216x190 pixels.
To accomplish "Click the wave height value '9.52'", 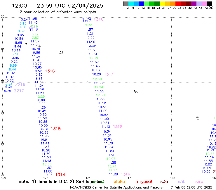I will [38, 71].
